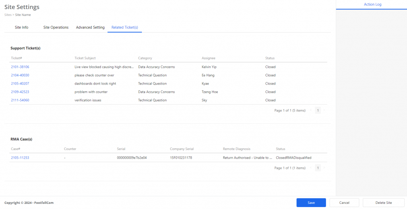Switch to the Site Operations tab

[56, 27]
